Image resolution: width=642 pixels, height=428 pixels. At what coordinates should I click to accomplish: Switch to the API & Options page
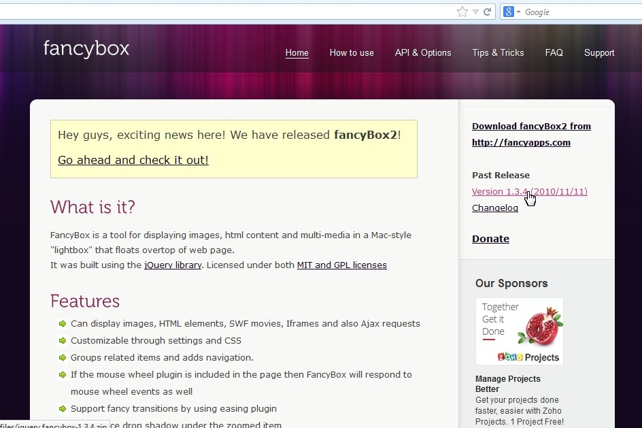(422, 52)
